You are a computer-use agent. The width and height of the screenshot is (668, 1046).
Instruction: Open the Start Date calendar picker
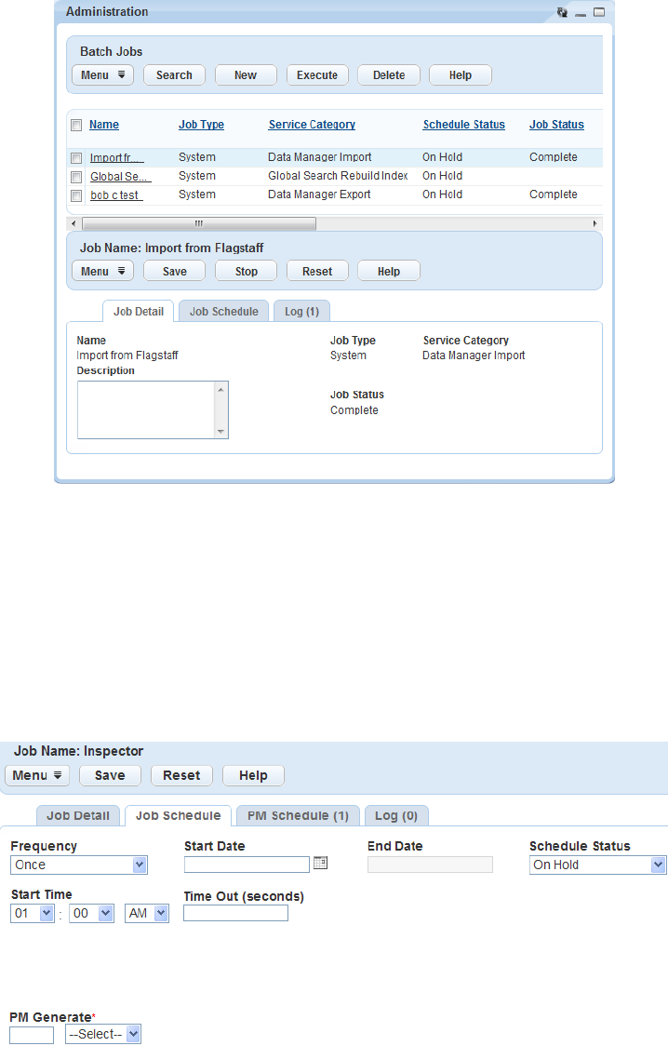pyautogui.click(x=321, y=864)
